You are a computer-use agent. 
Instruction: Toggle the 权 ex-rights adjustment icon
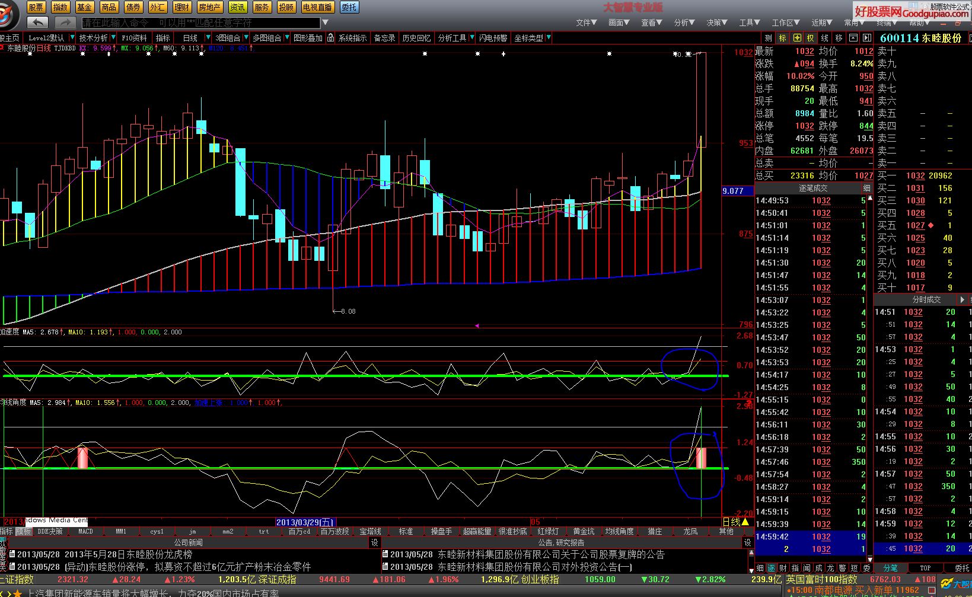(x=811, y=38)
